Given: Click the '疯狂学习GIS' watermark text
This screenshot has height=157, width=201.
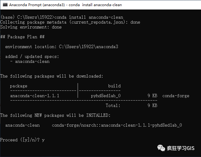Looking at the screenshot, I should 181,148.
